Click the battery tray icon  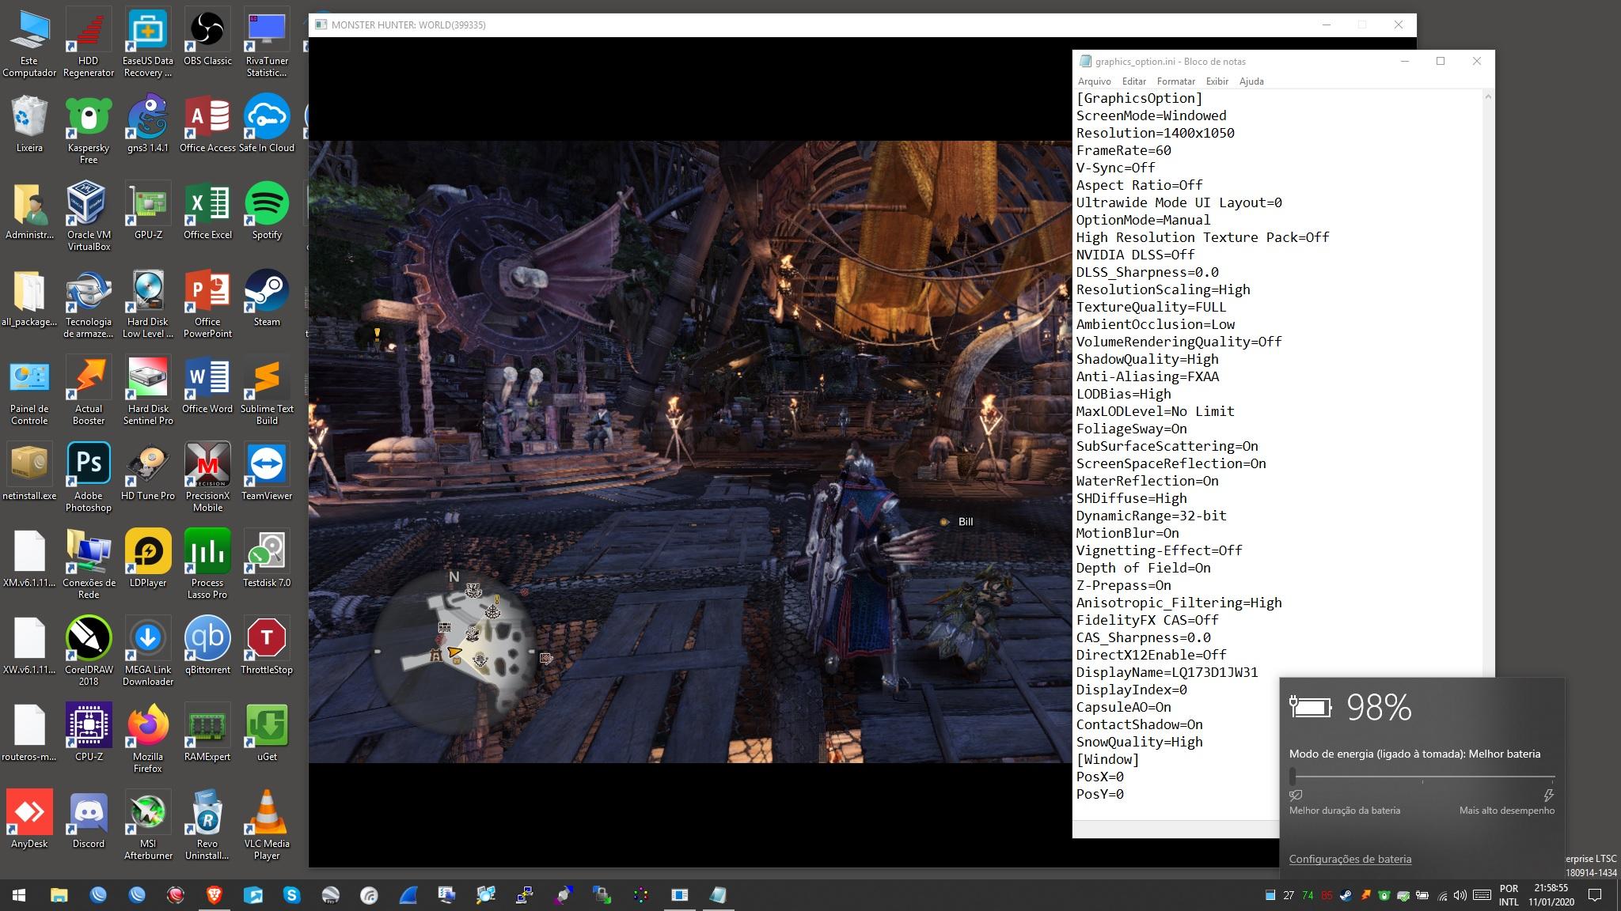point(1422,895)
